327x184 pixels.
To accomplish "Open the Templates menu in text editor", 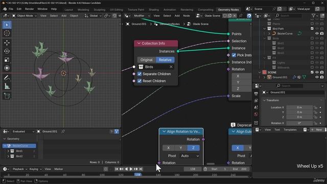I will click(x=290, y=130).
